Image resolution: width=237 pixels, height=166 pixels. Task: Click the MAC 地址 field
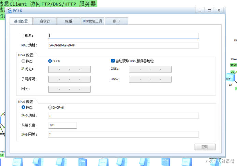pyautogui.click(x=123, y=45)
